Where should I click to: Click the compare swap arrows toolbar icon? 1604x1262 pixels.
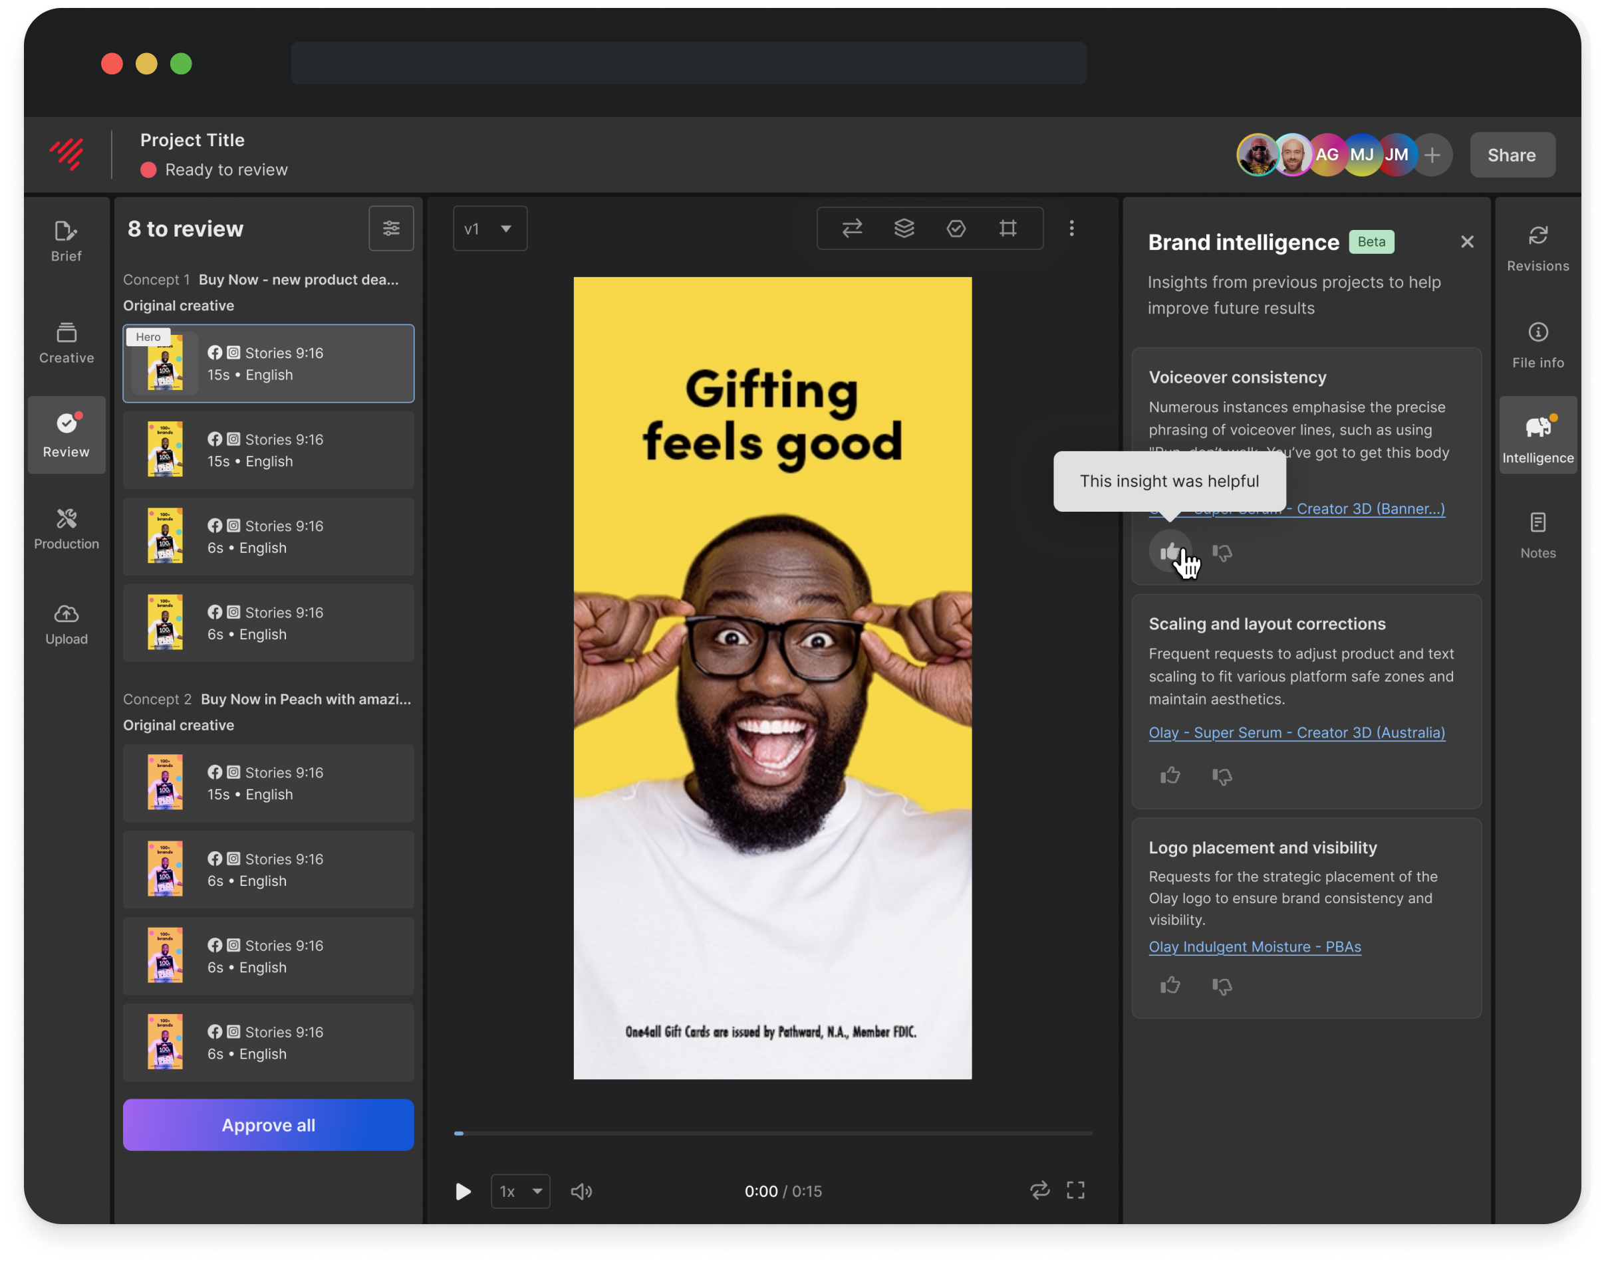click(851, 229)
